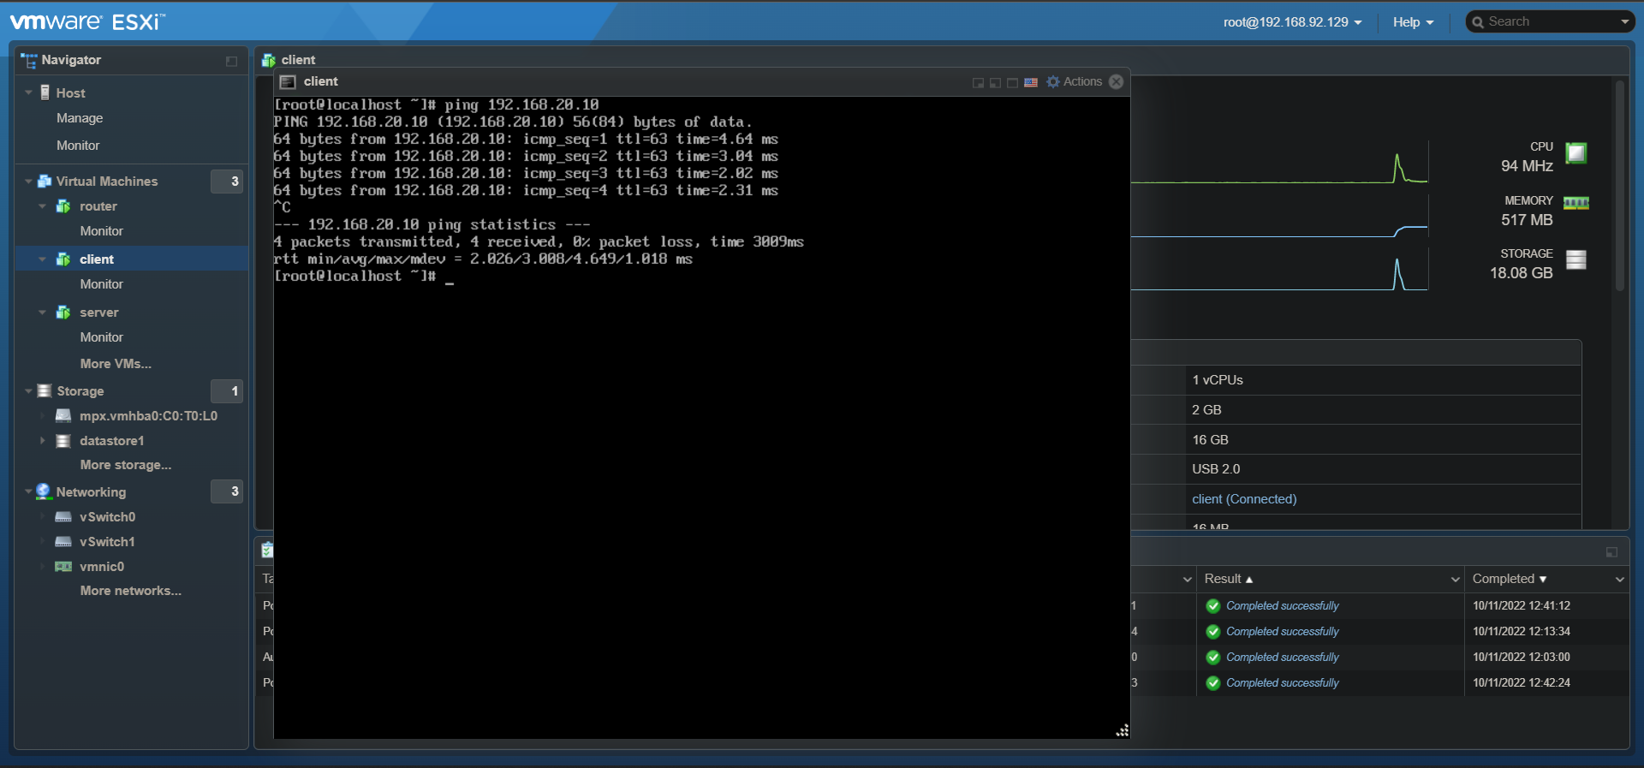Open keyboard layout US flag selector

click(x=1031, y=83)
